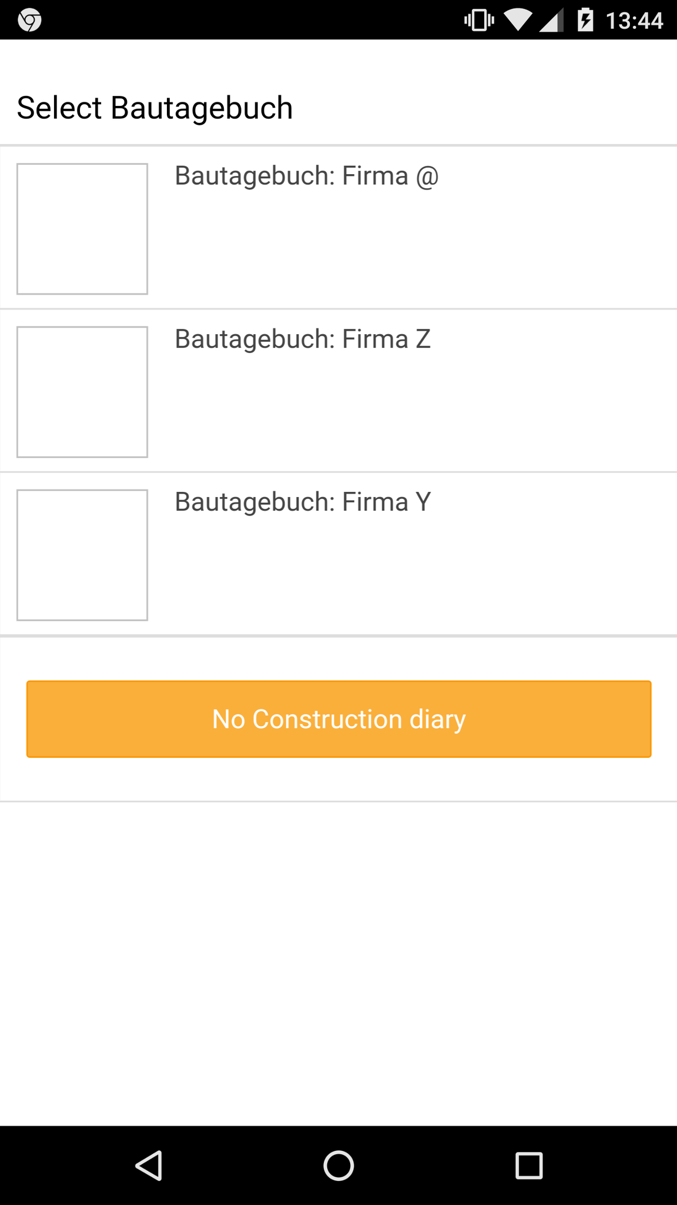Screen dimensions: 677x1205
Task: Tap the 13:44 clock in status bar
Action: tap(634, 21)
